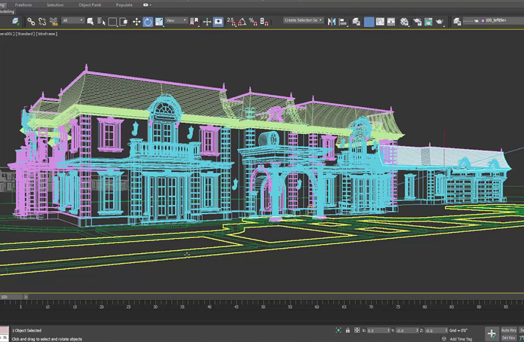Click the pink object color swatch in status bar
524x342 pixels.
click(x=4, y=331)
